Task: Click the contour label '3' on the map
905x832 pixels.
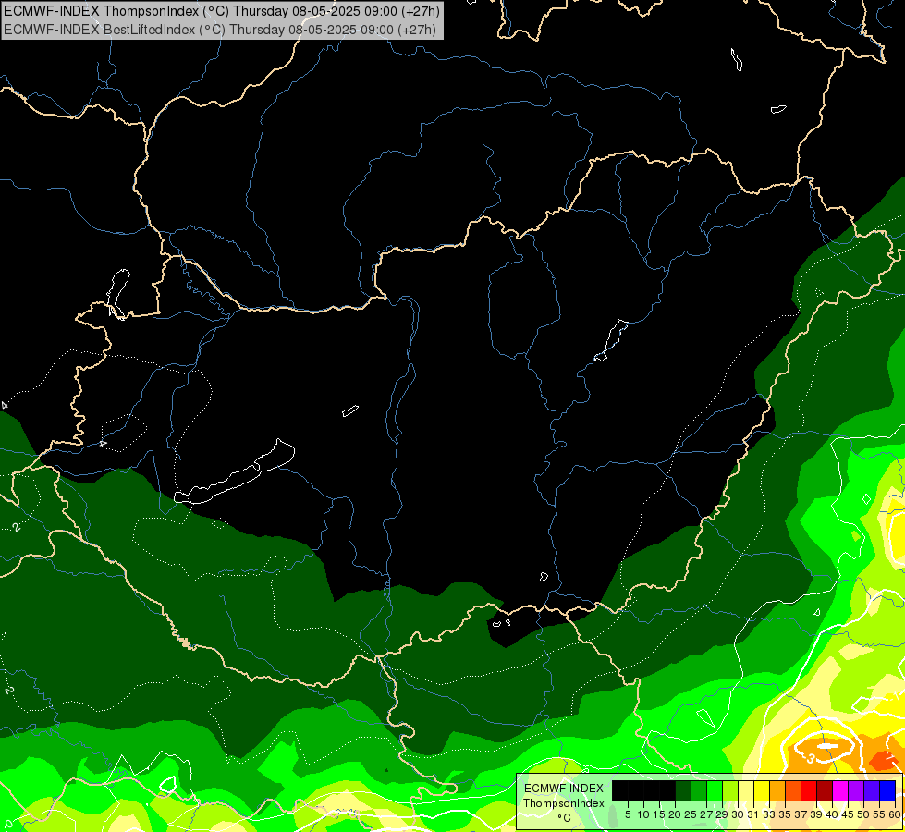Action: click(811, 758)
